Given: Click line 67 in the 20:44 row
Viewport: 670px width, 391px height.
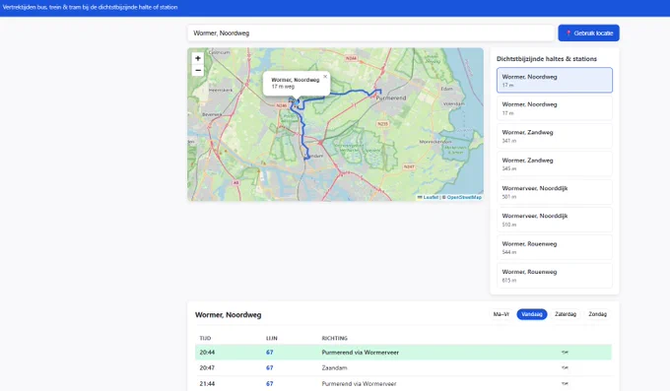Looking at the screenshot, I should [x=269, y=353].
